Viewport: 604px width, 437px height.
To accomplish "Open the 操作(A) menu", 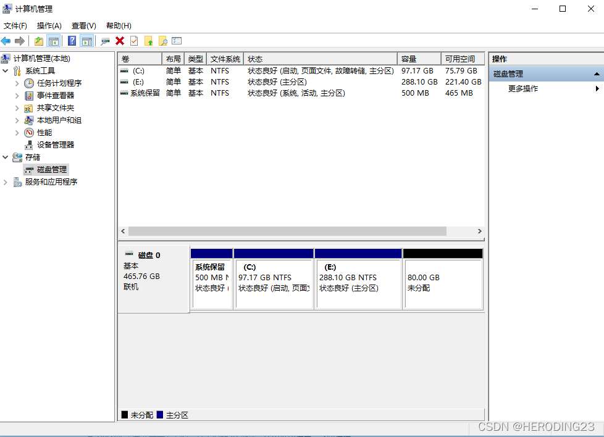I will pyautogui.click(x=49, y=26).
